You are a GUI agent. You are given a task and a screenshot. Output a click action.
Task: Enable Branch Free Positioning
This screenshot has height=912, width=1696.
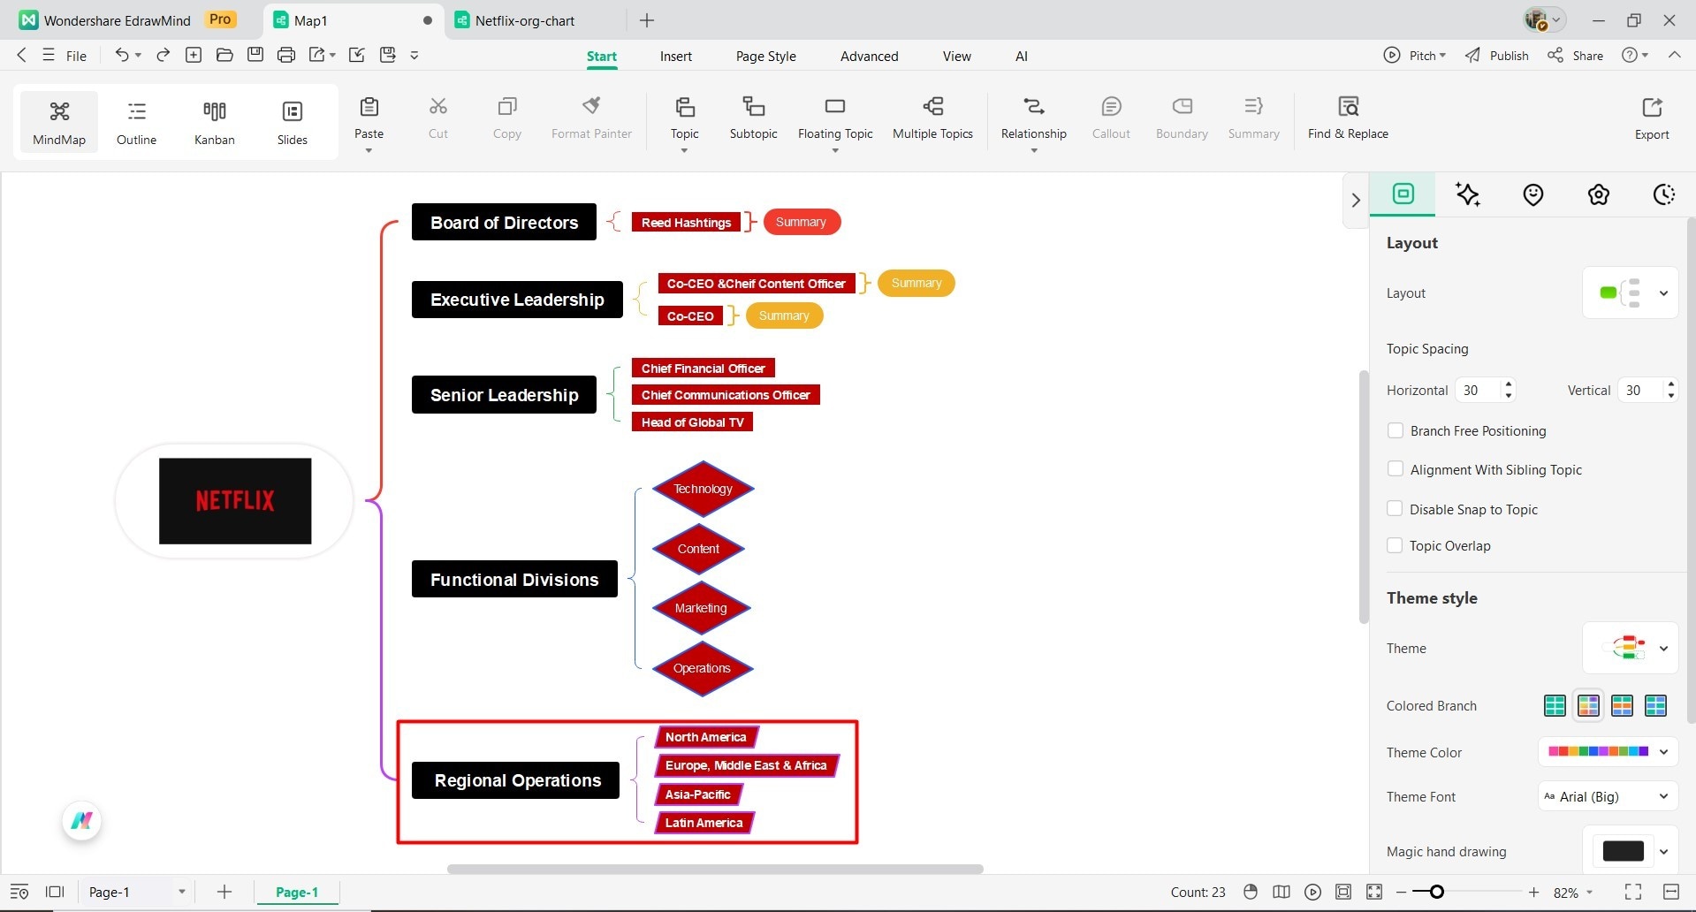pyautogui.click(x=1396, y=430)
